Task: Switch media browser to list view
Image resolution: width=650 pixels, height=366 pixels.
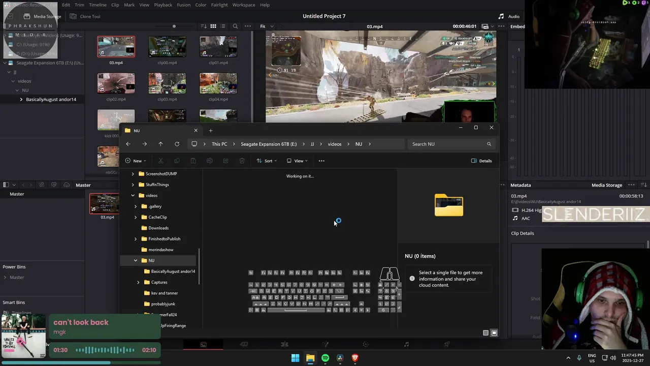Action: [222, 26]
